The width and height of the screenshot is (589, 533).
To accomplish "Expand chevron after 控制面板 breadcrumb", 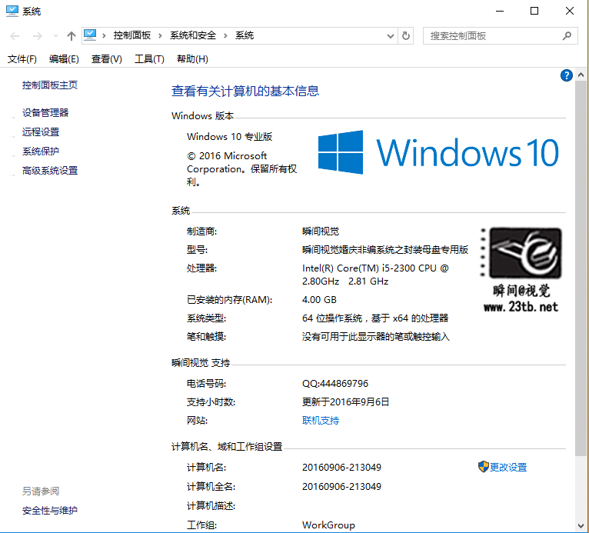I will pyautogui.click(x=161, y=35).
